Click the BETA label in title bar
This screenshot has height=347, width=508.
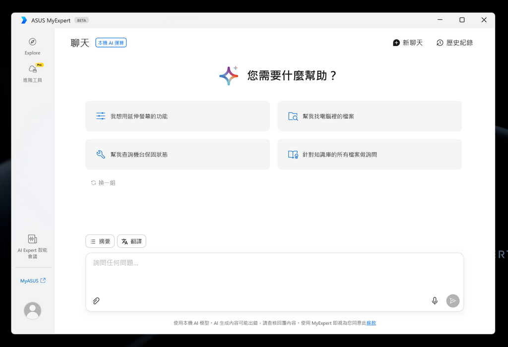[82, 20]
